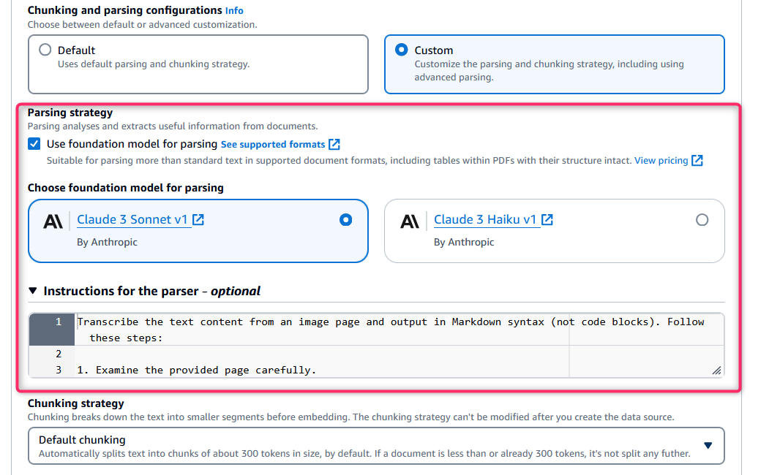Collapse Instructions for the parser section
Viewport: 780px width, 475px height.
[33, 291]
